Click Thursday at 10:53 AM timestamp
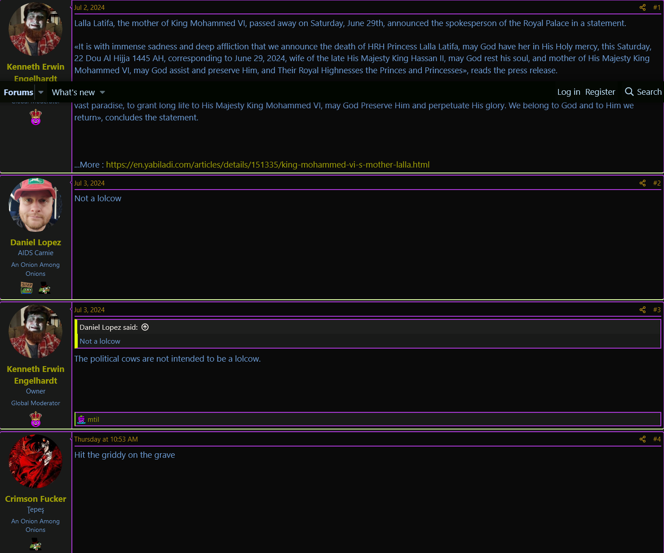This screenshot has height=553, width=664. coord(106,439)
